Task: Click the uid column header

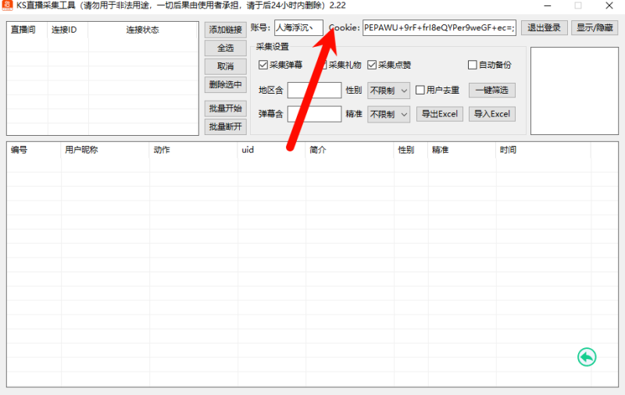Action: [272, 150]
